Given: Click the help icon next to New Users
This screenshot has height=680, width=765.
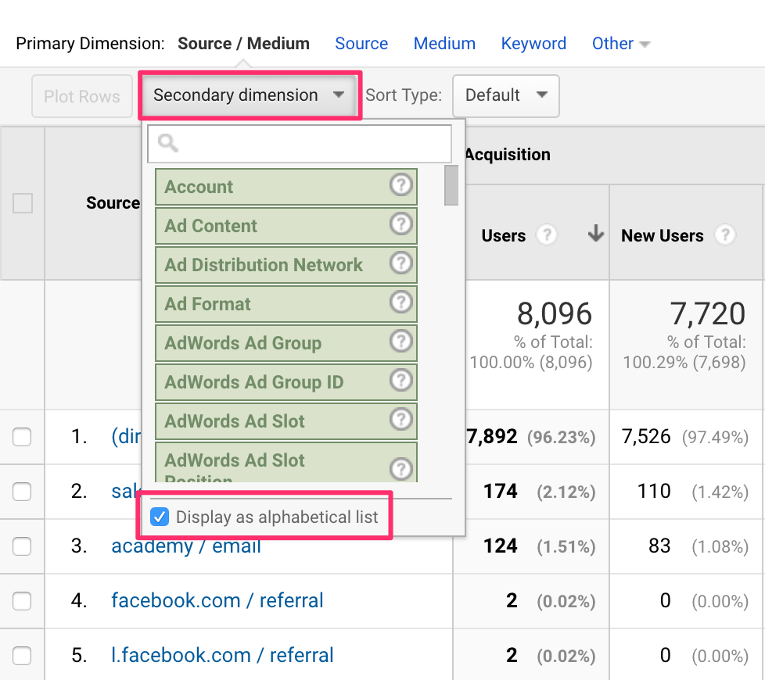Looking at the screenshot, I should pyautogui.click(x=725, y=234).
